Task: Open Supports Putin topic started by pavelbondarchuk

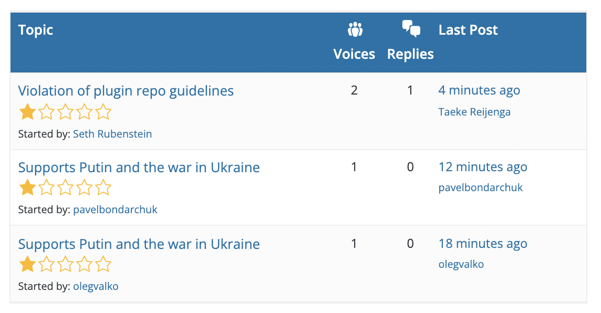Action: pos(139,168)
